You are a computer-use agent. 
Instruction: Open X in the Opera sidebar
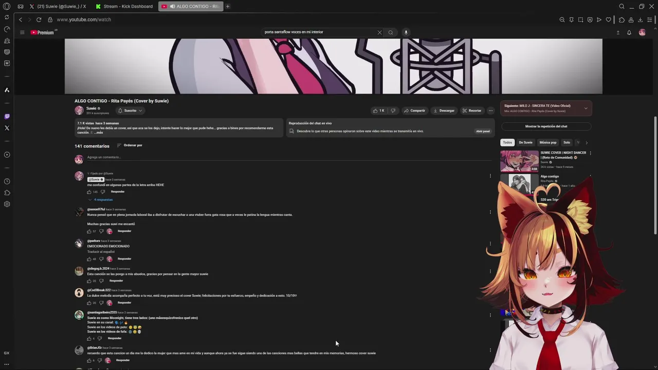tap(7, 128)
